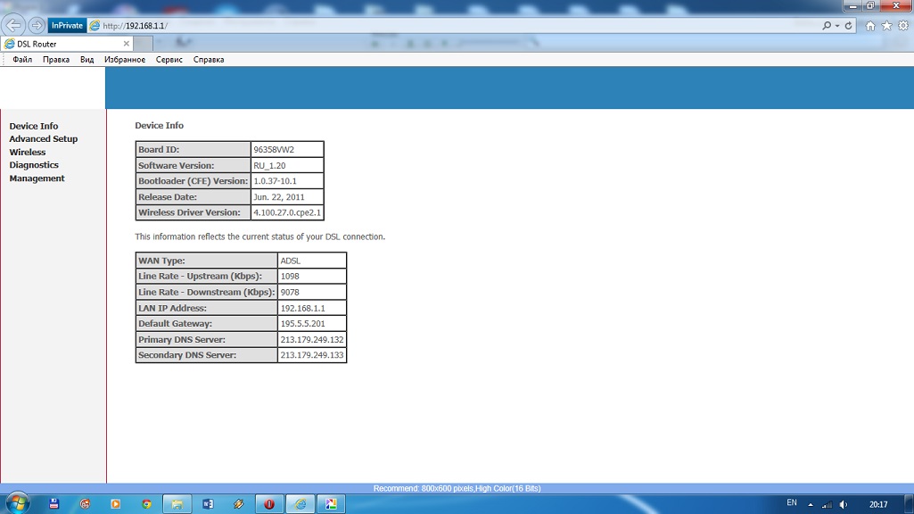
Task: Click the 'WAN Type:' label cell
Action: 206,261
